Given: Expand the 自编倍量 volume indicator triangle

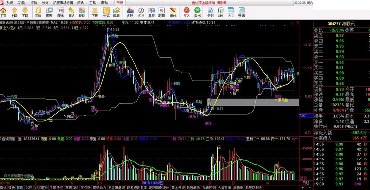Looking at the screenshot, I should pos(1,139).
